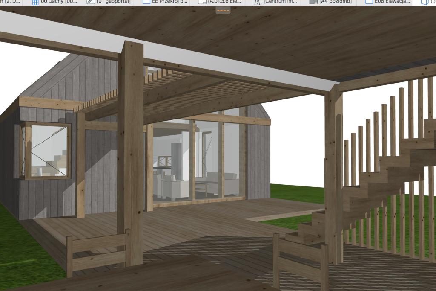Viewport: 436px width, 291px height.
Task: Click the layout icon on the A.01.3.6 tab
Action: click(202, 2)
